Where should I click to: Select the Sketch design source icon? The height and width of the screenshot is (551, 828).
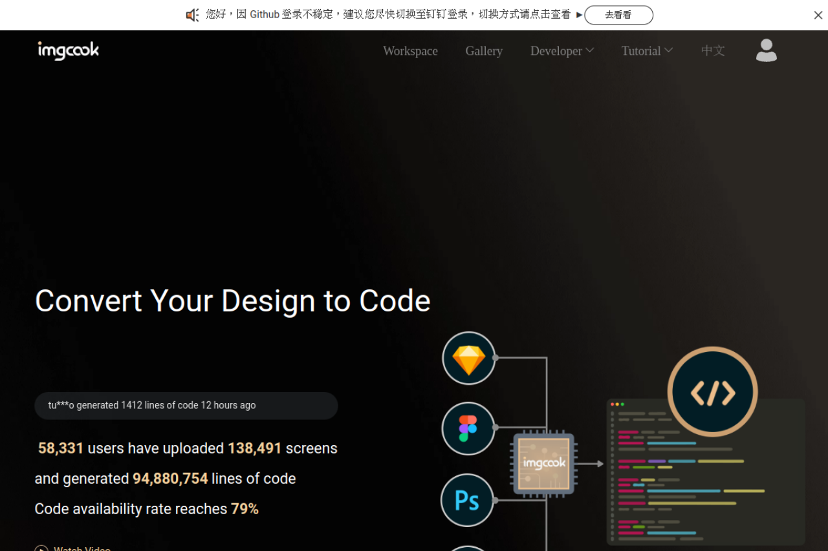tap(468, 358)
